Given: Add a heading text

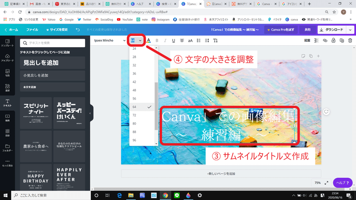Looking at the screenshot, I should [x=53, y=63].
